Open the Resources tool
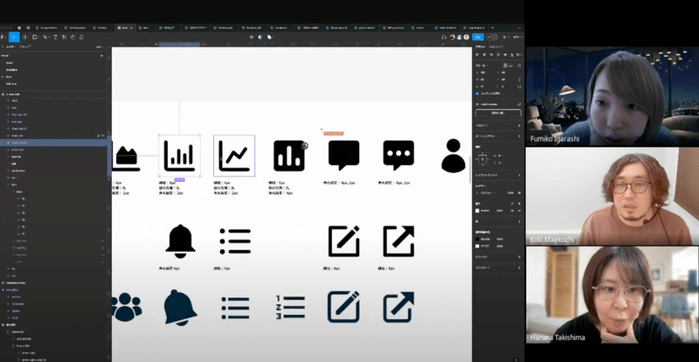The image size is (699, 362). coord(64,37)
